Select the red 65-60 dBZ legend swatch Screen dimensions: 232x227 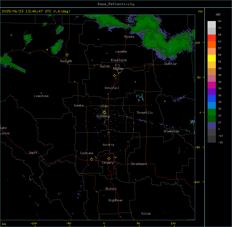tap(212, 38)
